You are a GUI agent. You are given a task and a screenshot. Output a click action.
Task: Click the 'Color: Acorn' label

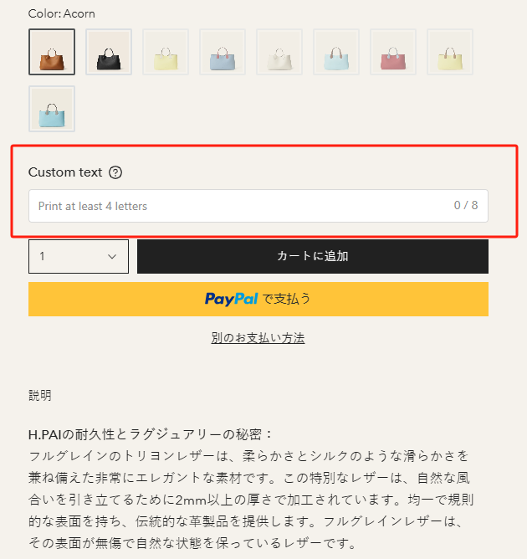(x=62, y=13)
